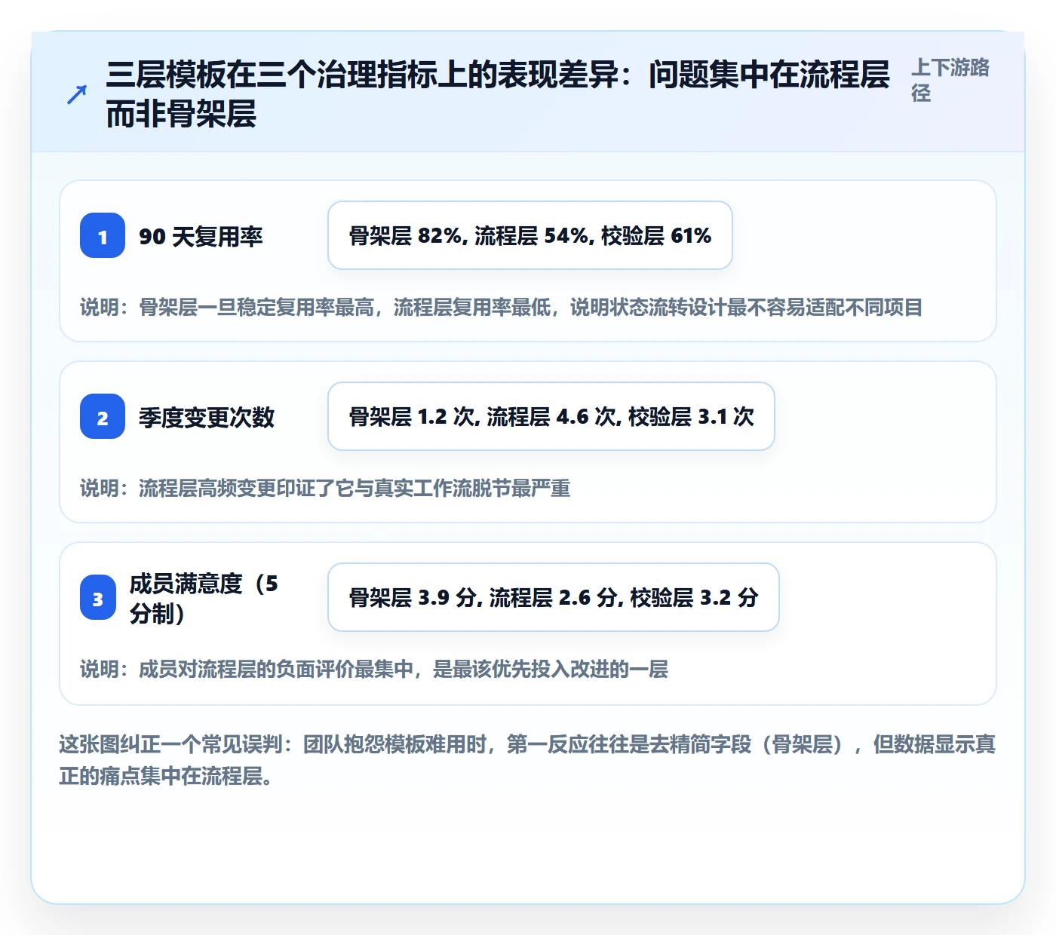Click the note starting 说明：骨架层一旦稳定复用率最高
Screen dimensions: 1056x935
tap(502, 308)
